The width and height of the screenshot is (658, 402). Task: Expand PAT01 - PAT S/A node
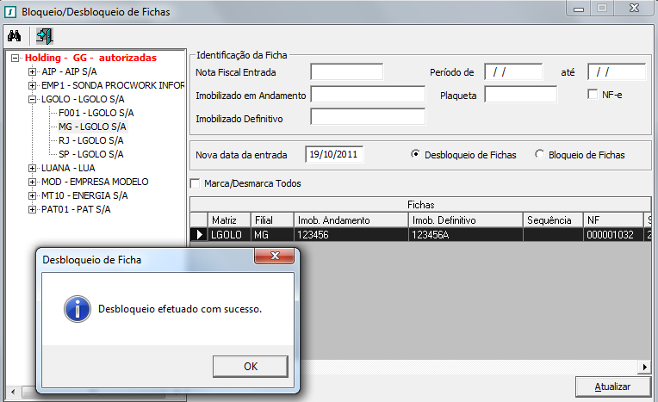click(33, 209)
